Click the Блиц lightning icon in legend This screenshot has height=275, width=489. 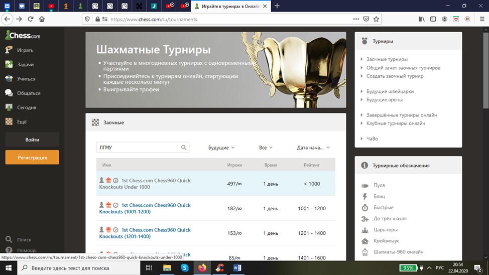click(x=365, y=196)
